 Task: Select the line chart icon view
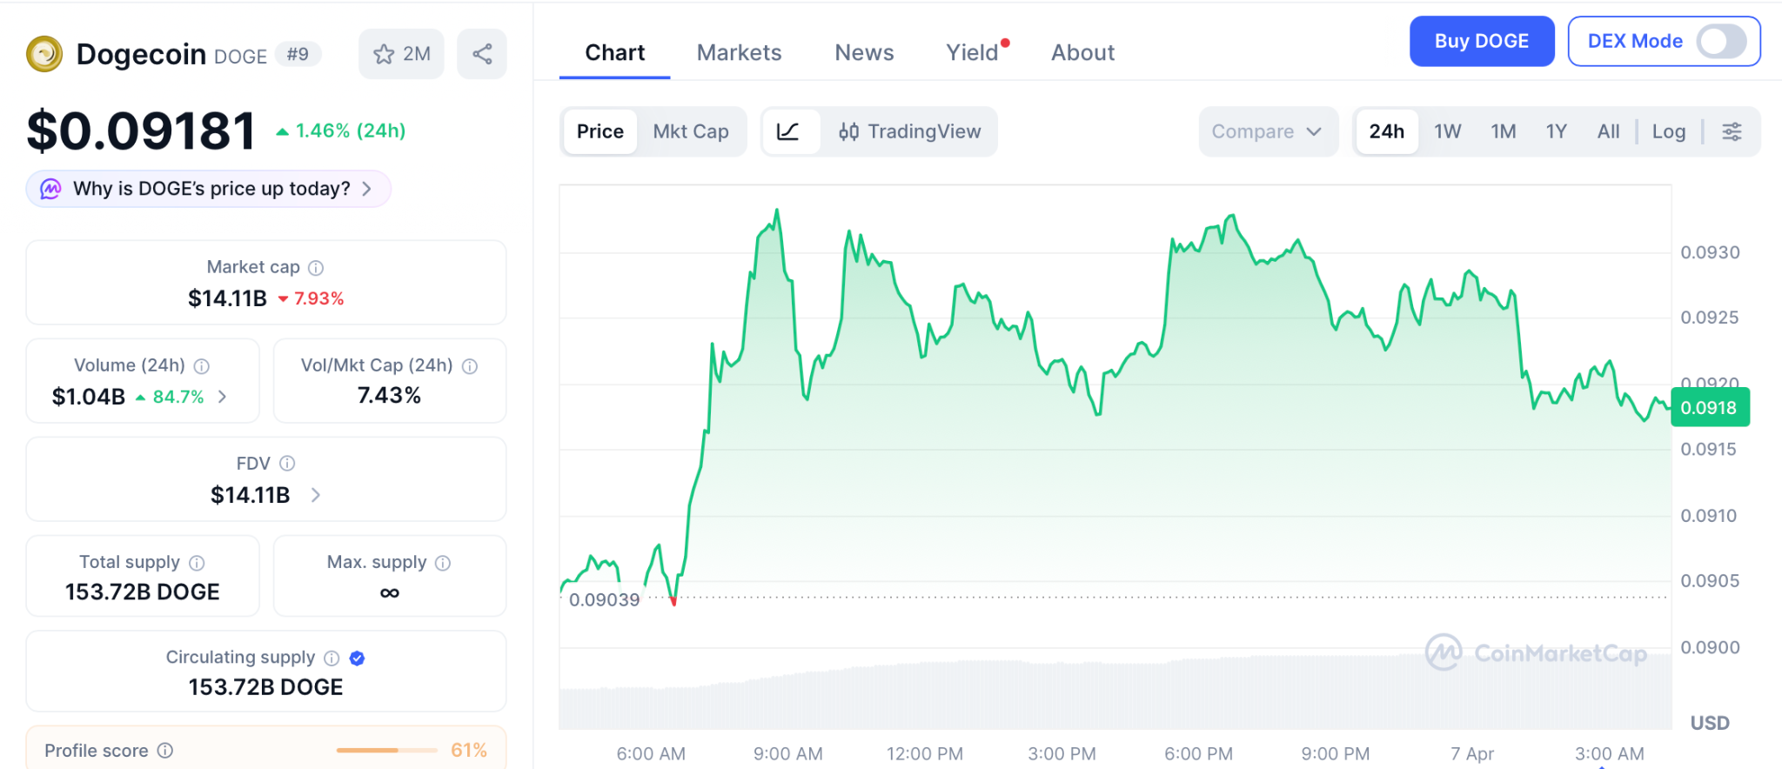[788, 131]
